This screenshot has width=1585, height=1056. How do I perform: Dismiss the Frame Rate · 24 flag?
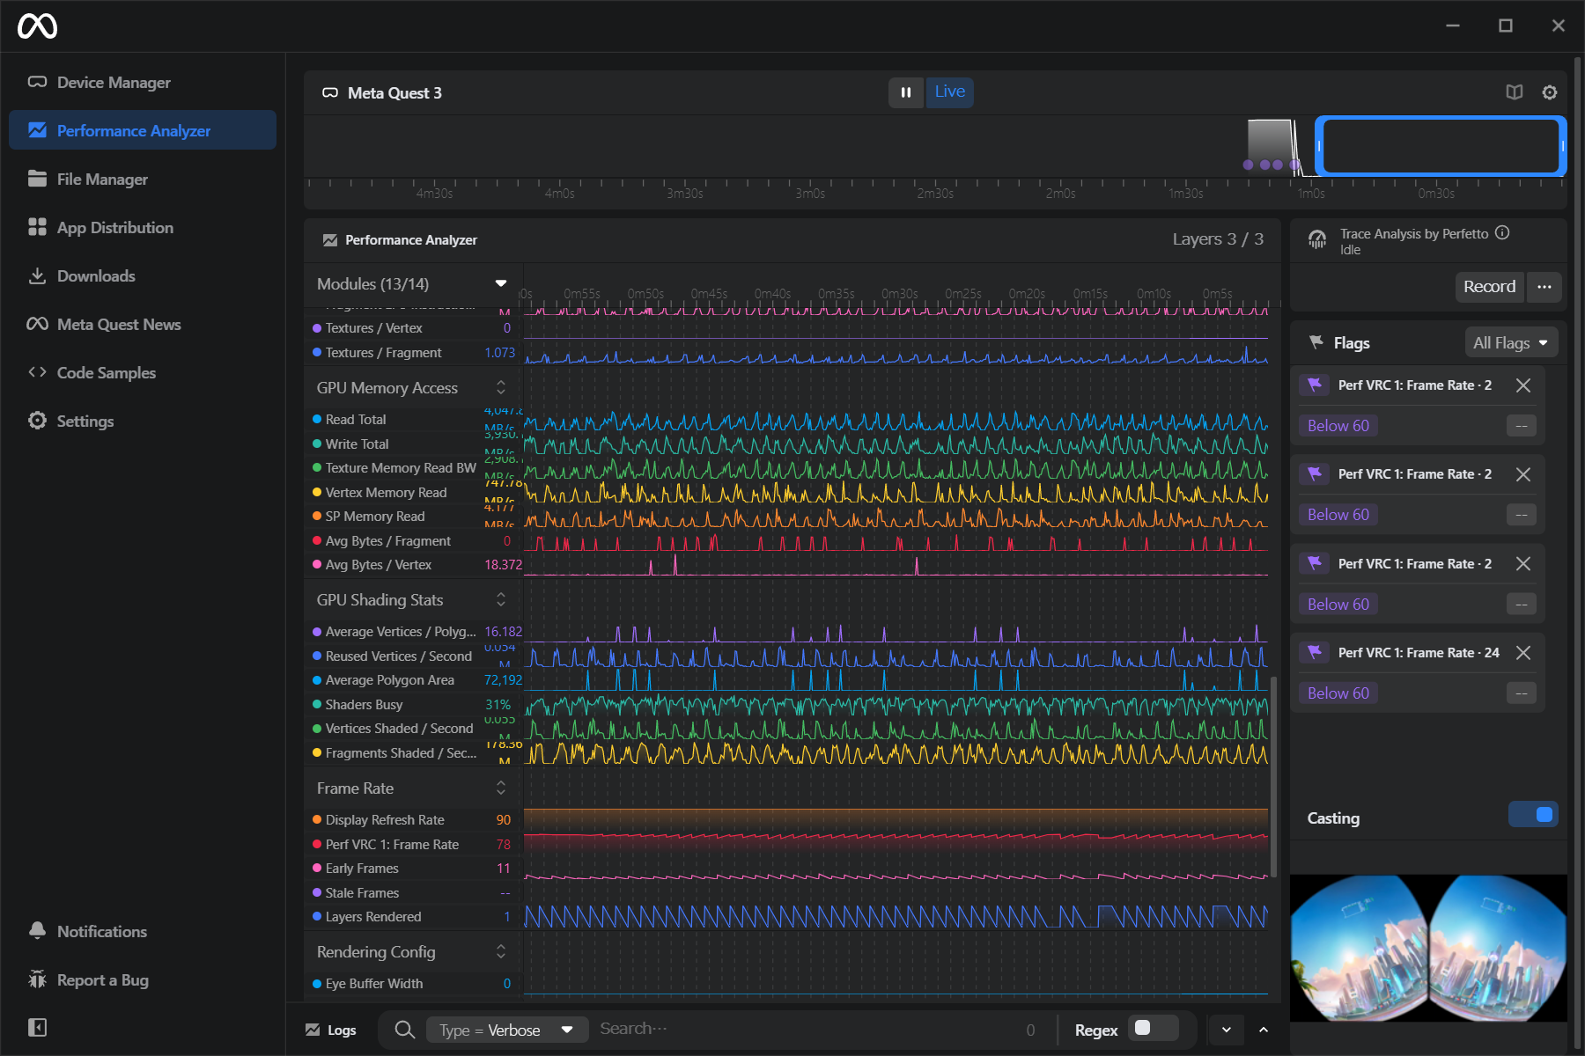coord(1522,653)
